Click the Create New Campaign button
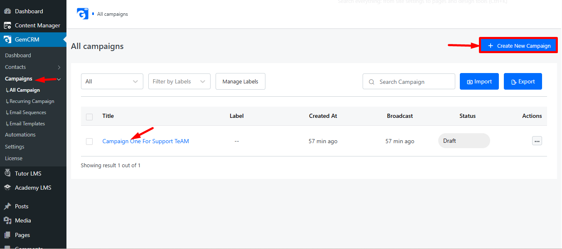Image resolution: width=562 pixels, height=249 pixels. point(518,45)
